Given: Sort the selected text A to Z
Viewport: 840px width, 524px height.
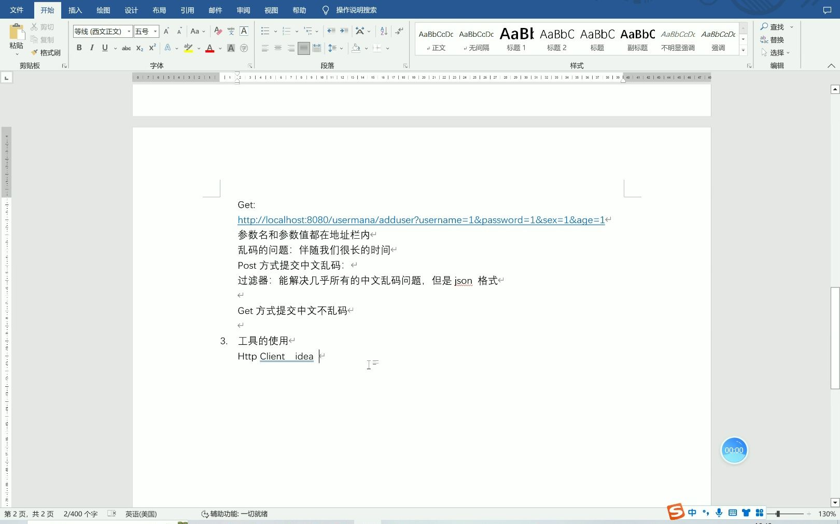Looking at the screenshot, I should point(384,31).
